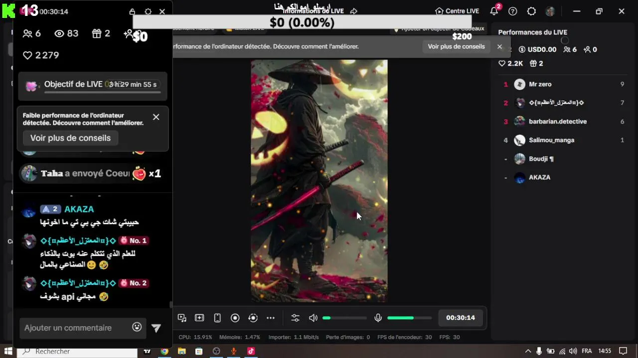
Task: Click the No. 1 badge in chat
Action: [x=134, y=241]
